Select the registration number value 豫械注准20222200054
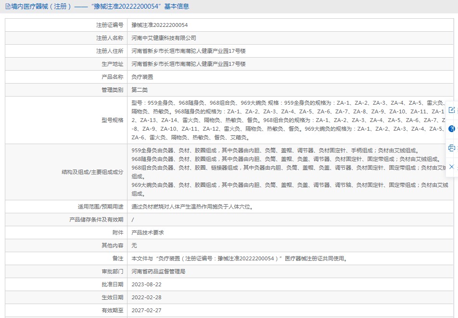The image size is (458, 318). (x=160, y=25)
